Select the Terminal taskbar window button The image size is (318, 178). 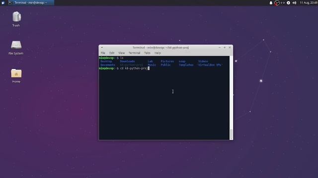(x=31, y=2)
